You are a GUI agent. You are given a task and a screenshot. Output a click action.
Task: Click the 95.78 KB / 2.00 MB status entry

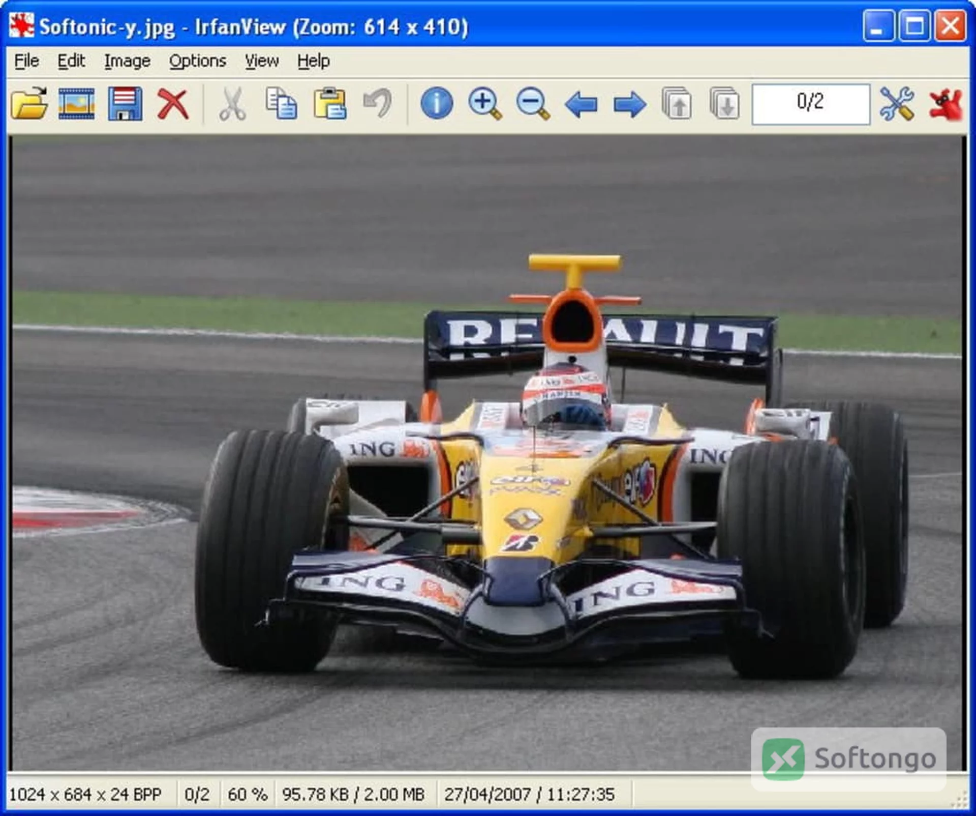[x=353, y=794]
